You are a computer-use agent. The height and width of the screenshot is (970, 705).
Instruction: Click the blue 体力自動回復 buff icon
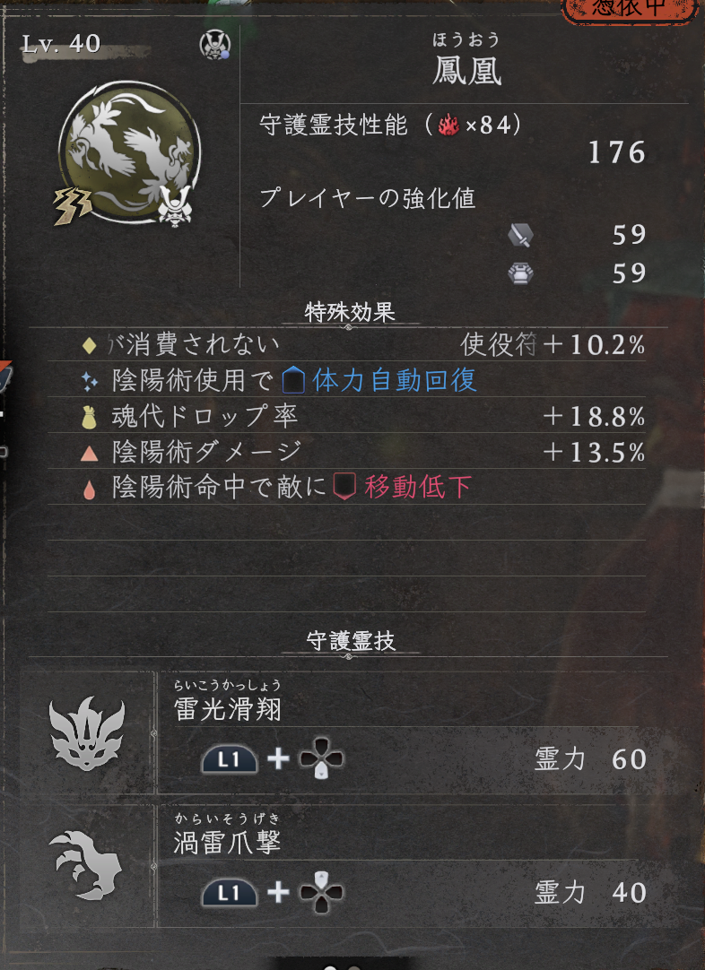[292, 380]
